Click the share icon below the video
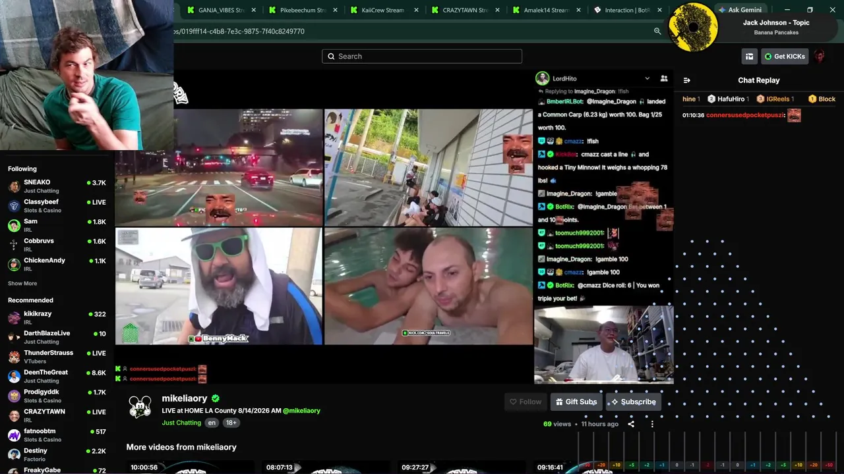The image size is (844, 474). (631, 424)
